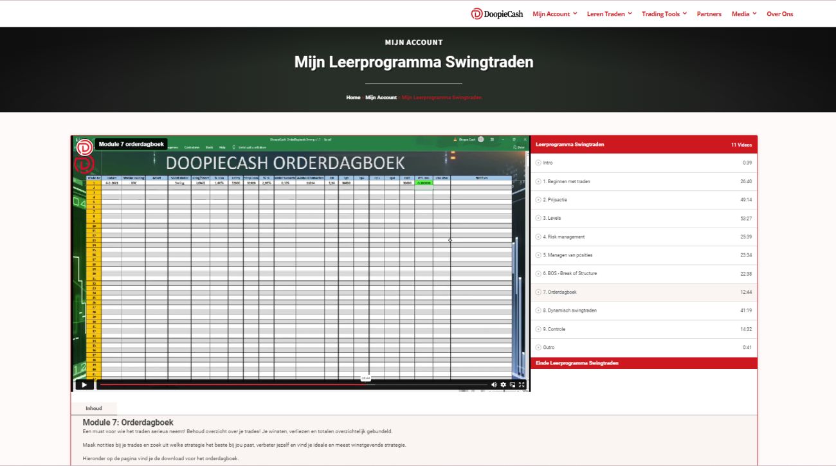Click Einde Leerprogramma Swingtraden footer bar
The height and width of the screenshot is (466, 836).
pos(644,363)
